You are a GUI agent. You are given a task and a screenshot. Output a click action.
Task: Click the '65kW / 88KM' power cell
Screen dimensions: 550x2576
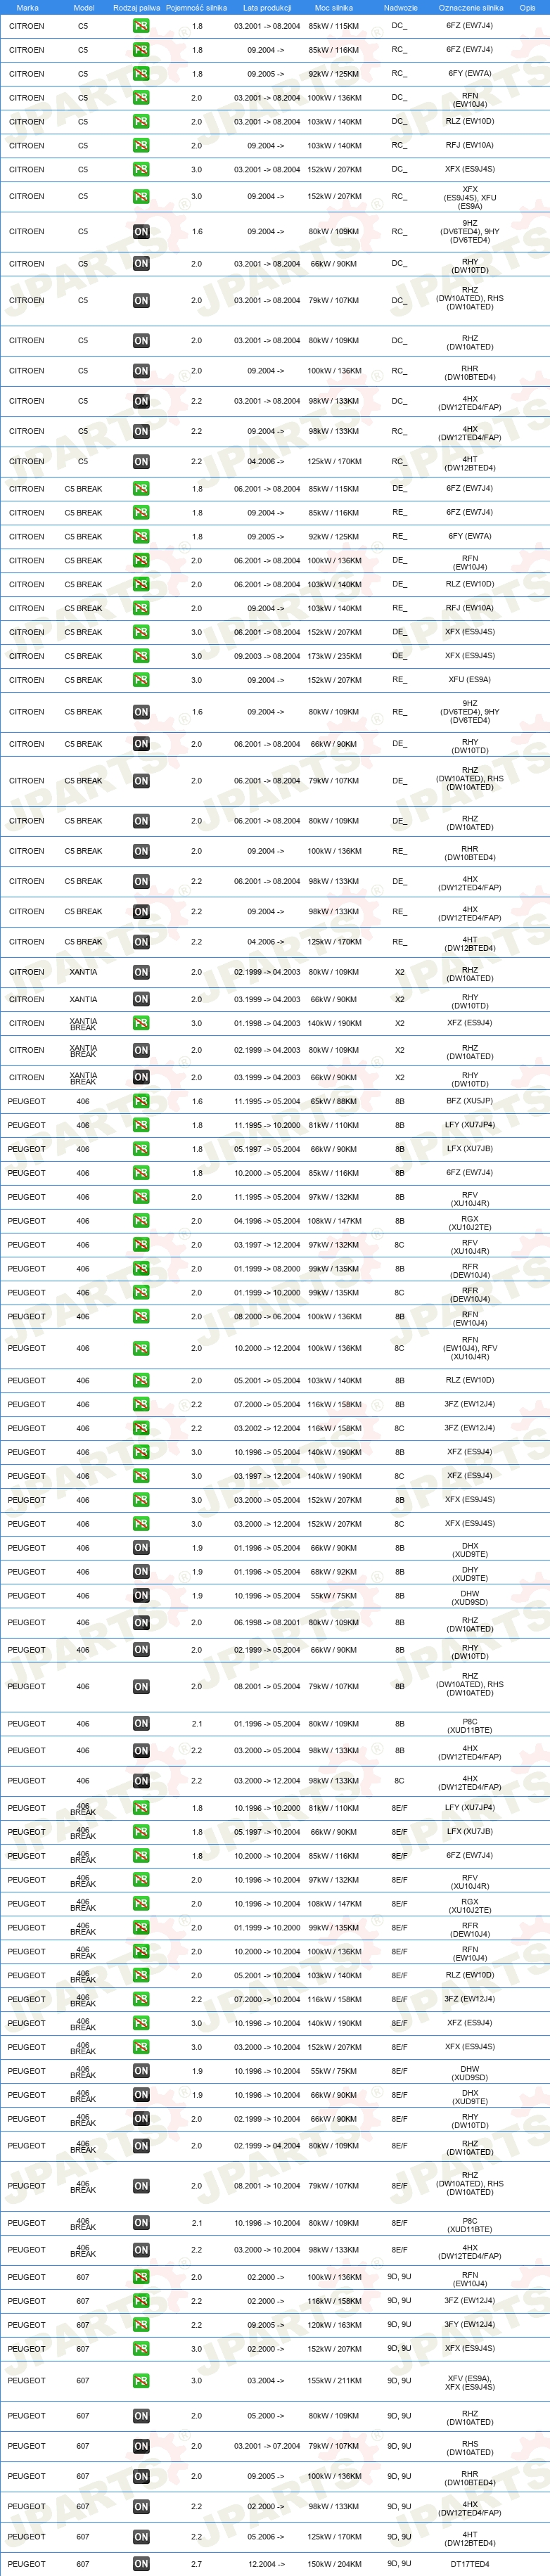(334, 1101)
